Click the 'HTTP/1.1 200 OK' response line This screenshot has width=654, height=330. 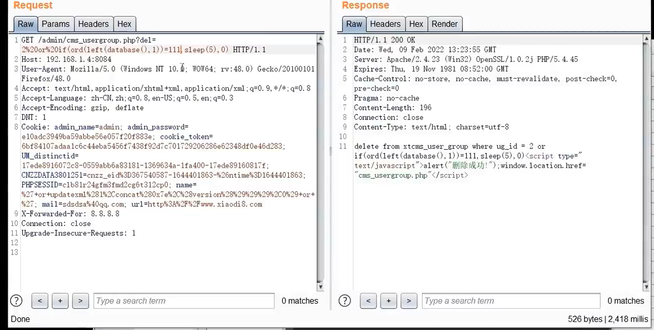(384, 40)
